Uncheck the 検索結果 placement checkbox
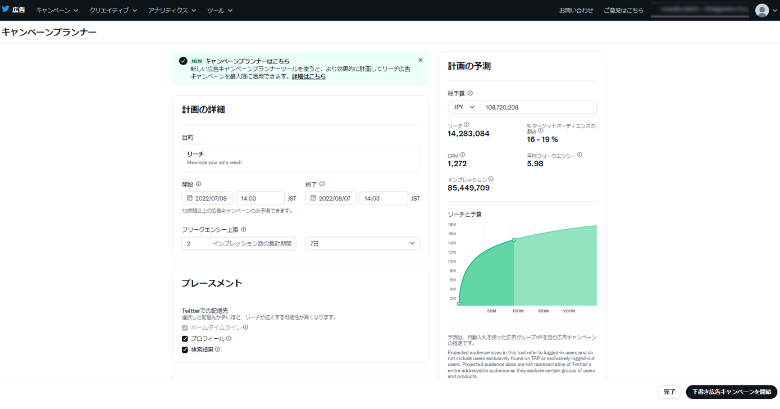 [185, 349]
